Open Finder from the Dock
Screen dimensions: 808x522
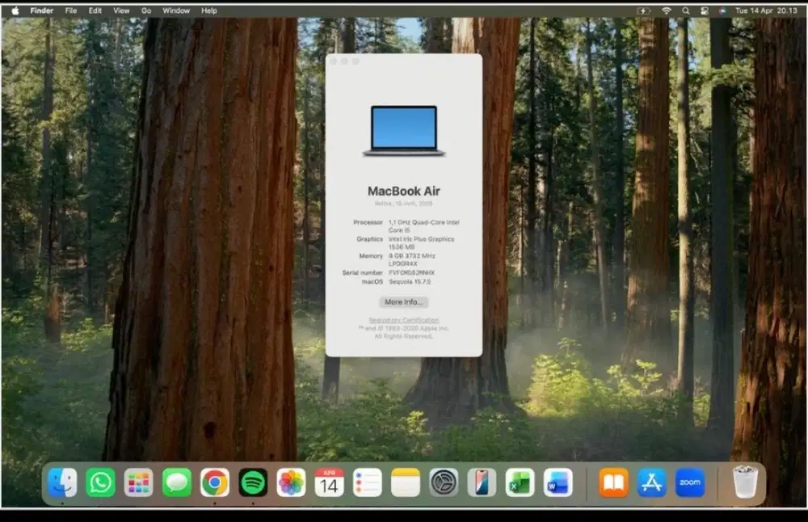tap(62, 483)
